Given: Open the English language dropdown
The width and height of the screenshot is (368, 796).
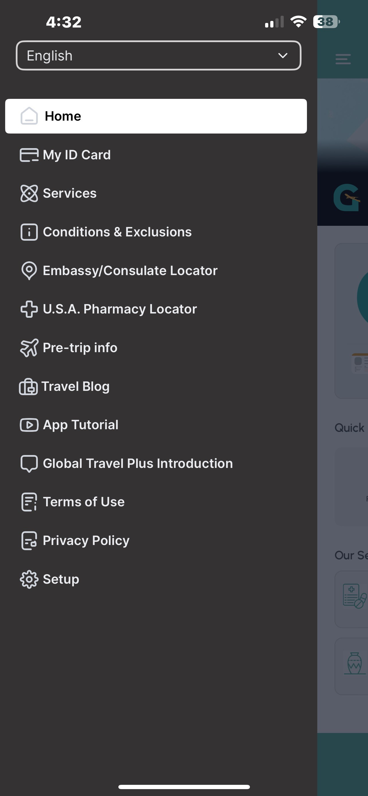Looking at the screenshot, I should pyautogui.click(x=158, y=56).
